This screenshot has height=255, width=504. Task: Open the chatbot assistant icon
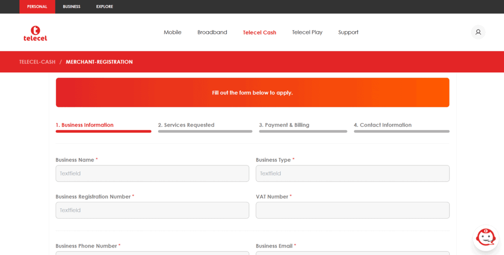[x=486, y=238]
